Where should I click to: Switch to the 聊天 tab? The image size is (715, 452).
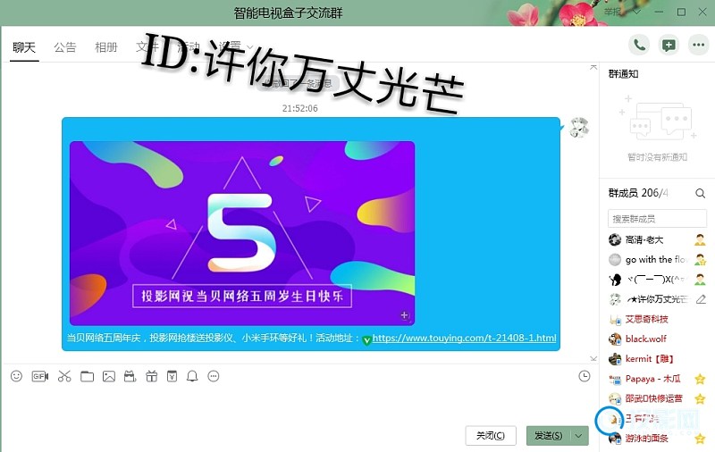coord(24,47)
